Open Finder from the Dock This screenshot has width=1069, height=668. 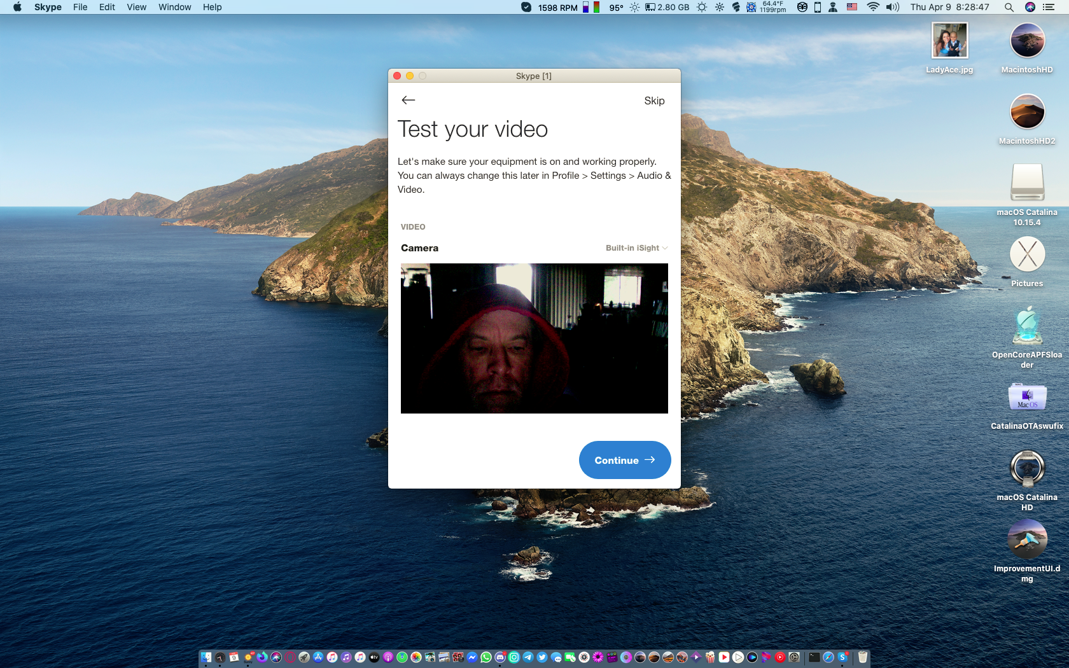pyautogui.click(x=206, y=657)
